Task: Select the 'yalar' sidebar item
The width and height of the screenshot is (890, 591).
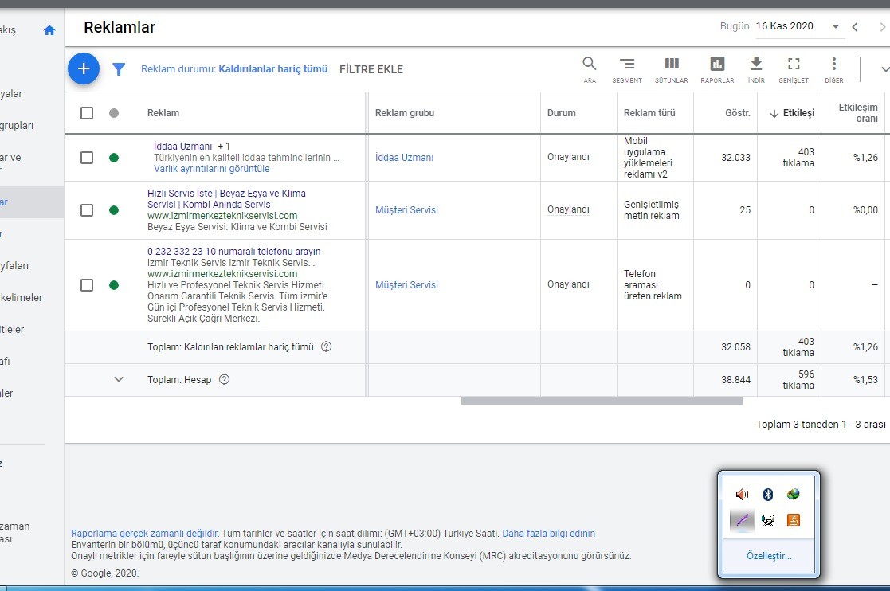Action: pos(11,93)
